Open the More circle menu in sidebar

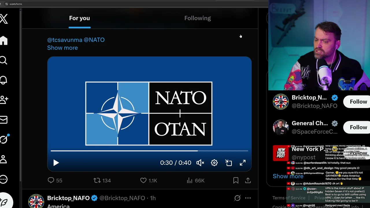point(3,179)
